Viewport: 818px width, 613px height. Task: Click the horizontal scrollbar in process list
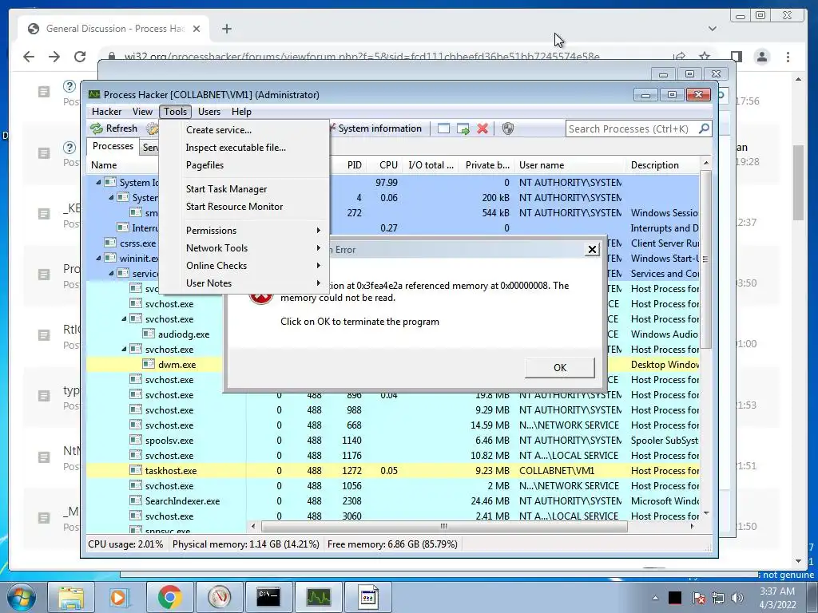[x=443, y=526]
